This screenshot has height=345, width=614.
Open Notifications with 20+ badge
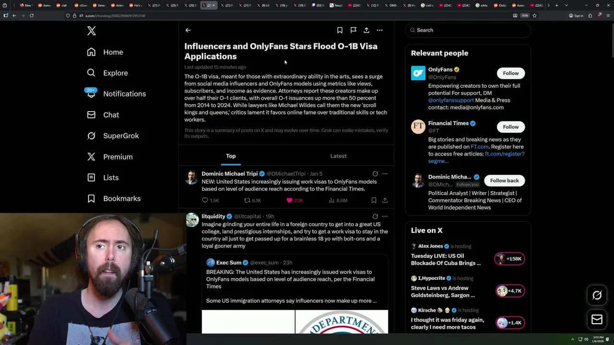tap(116, 94)
